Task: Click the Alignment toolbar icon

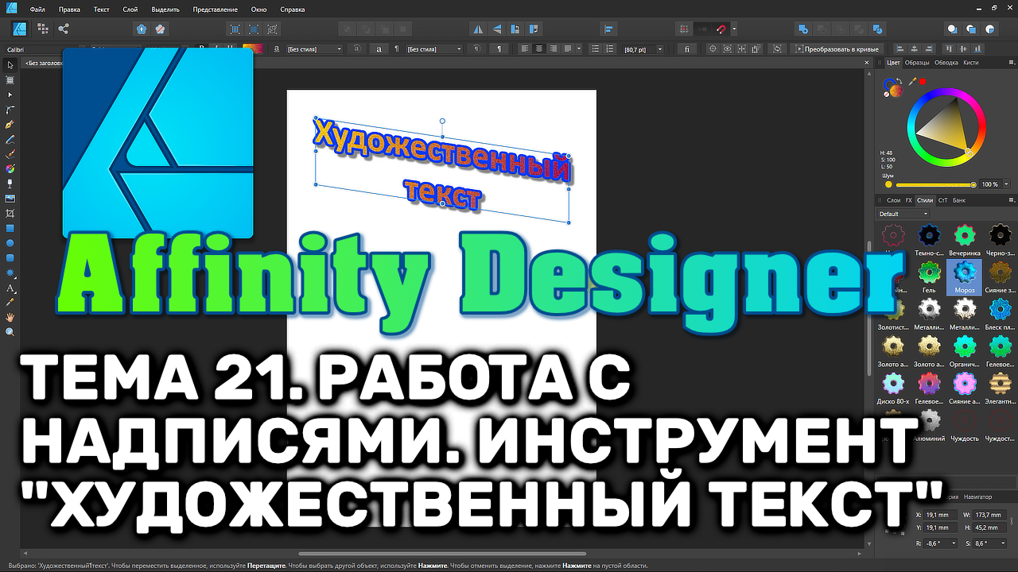Action: (x=608, y=29)
